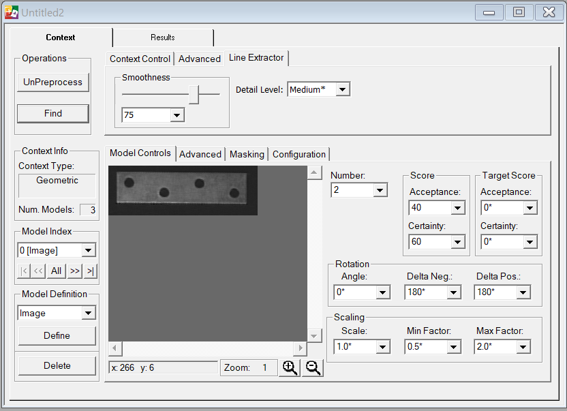Select the Context tab

tap(61, 37)
